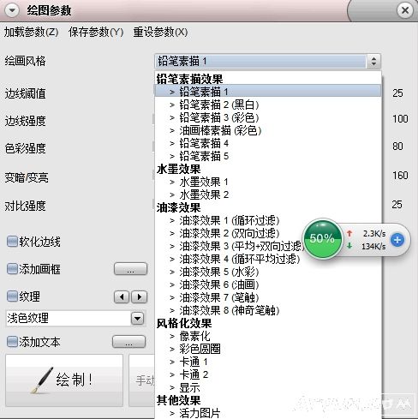Image resolution: width=418 pixels, height=419 pixels.
Task: Open the 保存参数(Y) menu
Action: click(x=96, y=32)
